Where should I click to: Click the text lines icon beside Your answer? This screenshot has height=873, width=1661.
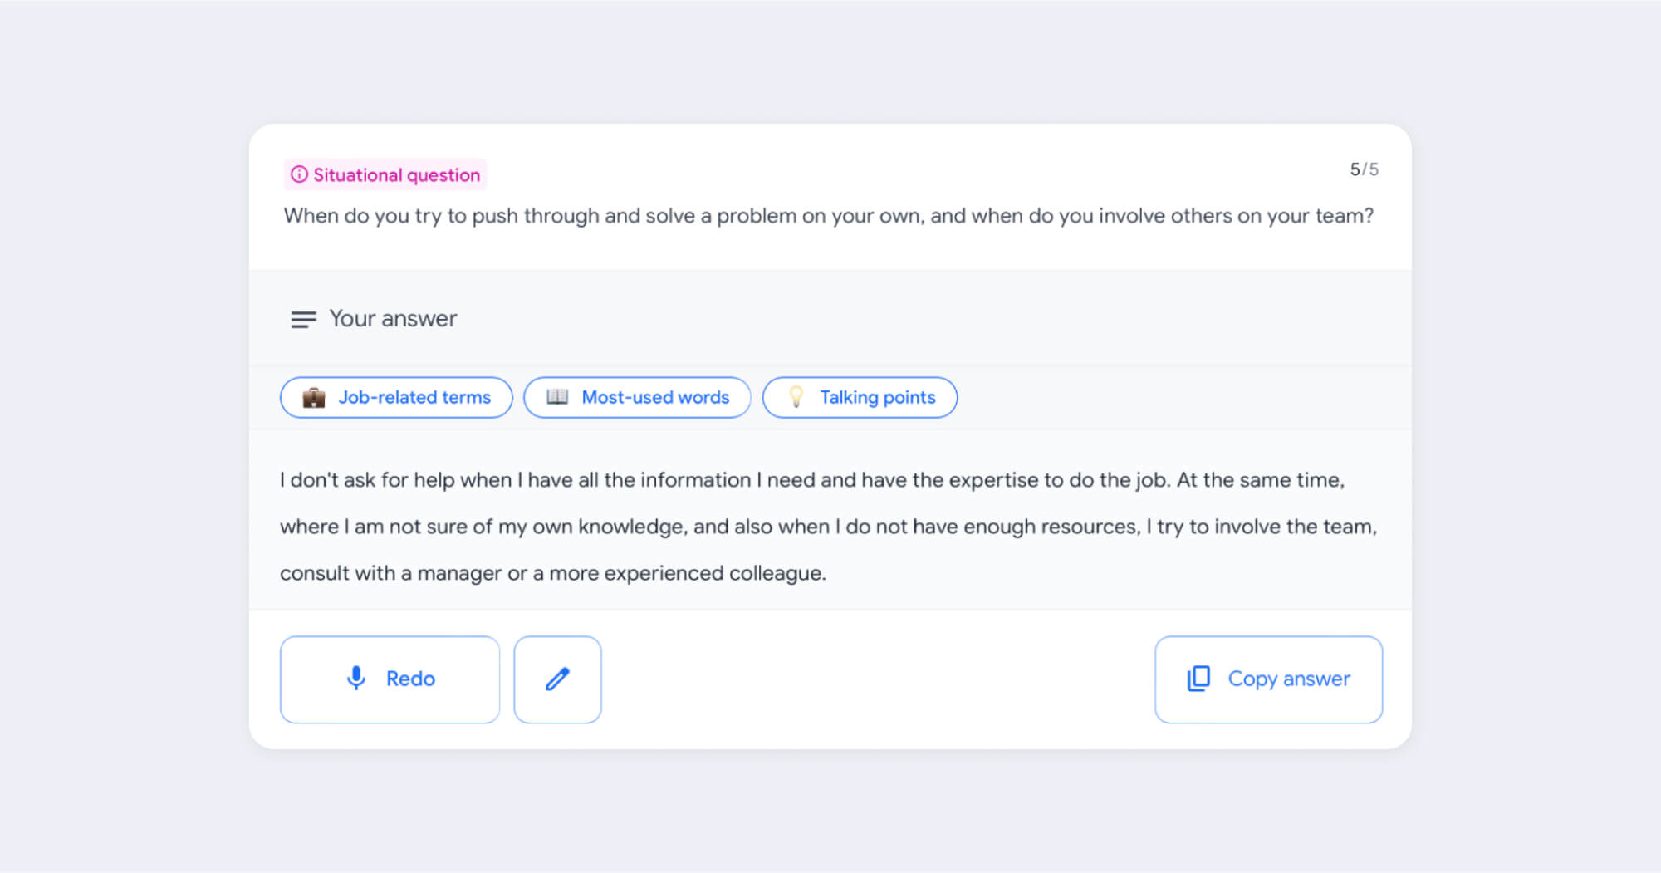point(303,319)
